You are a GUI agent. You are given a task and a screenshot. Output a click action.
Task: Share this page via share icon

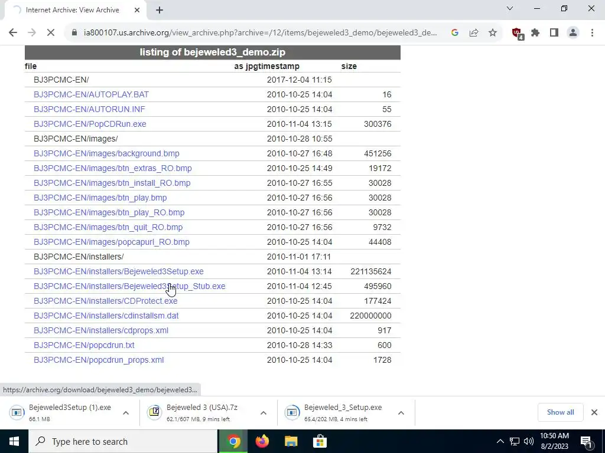474,33
